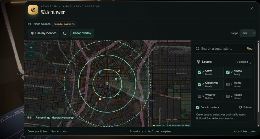Screen dimensions: 260x139
Task: Click the red exclamation Traffic layer icon
Action: click(x=232, y=84)
